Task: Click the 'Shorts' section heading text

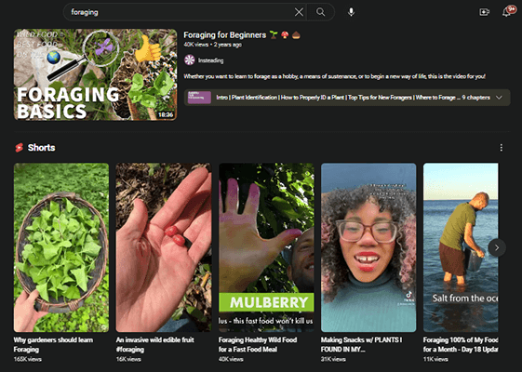Action: tap(41, 148)
